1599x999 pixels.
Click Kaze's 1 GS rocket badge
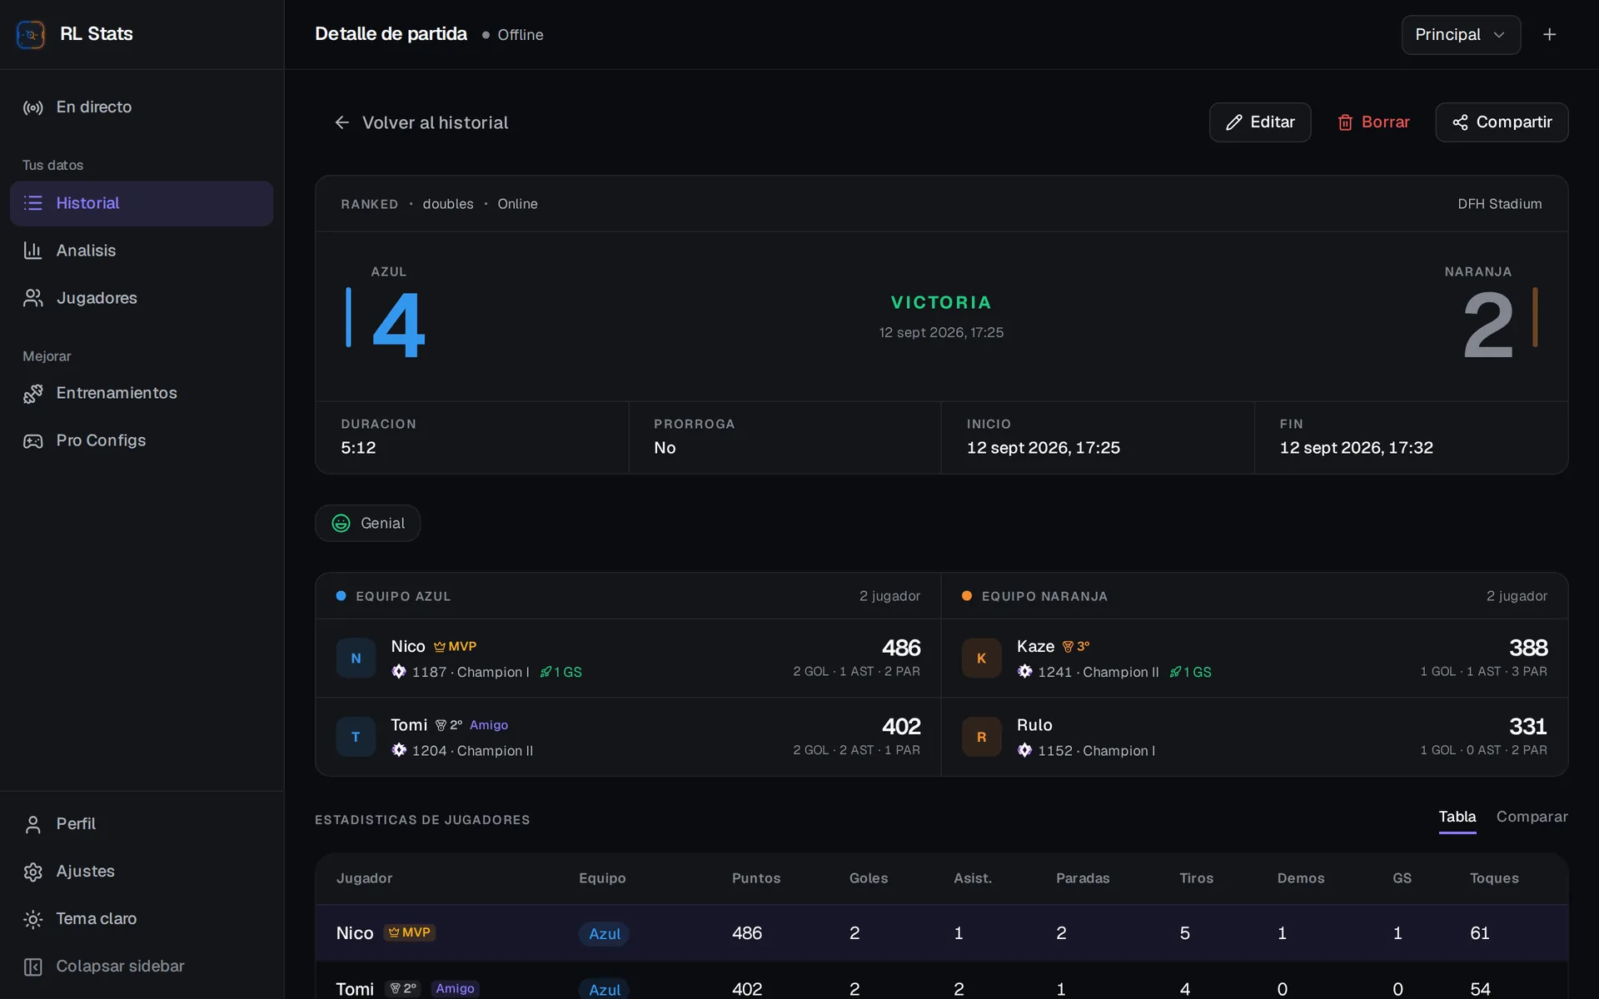[1190, 673]
